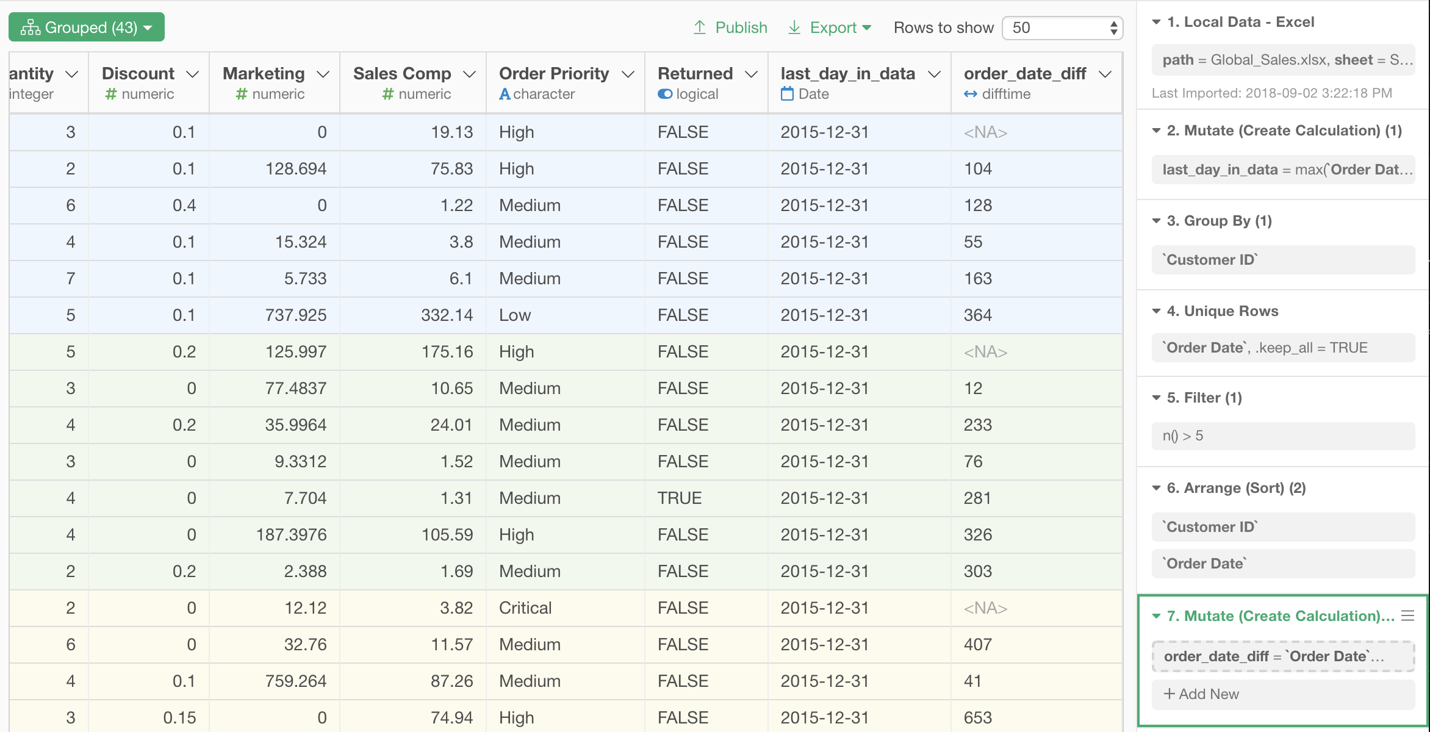Open the Sales Comp column menu chevron
The image size is (1430, 732).
point(469,74)
